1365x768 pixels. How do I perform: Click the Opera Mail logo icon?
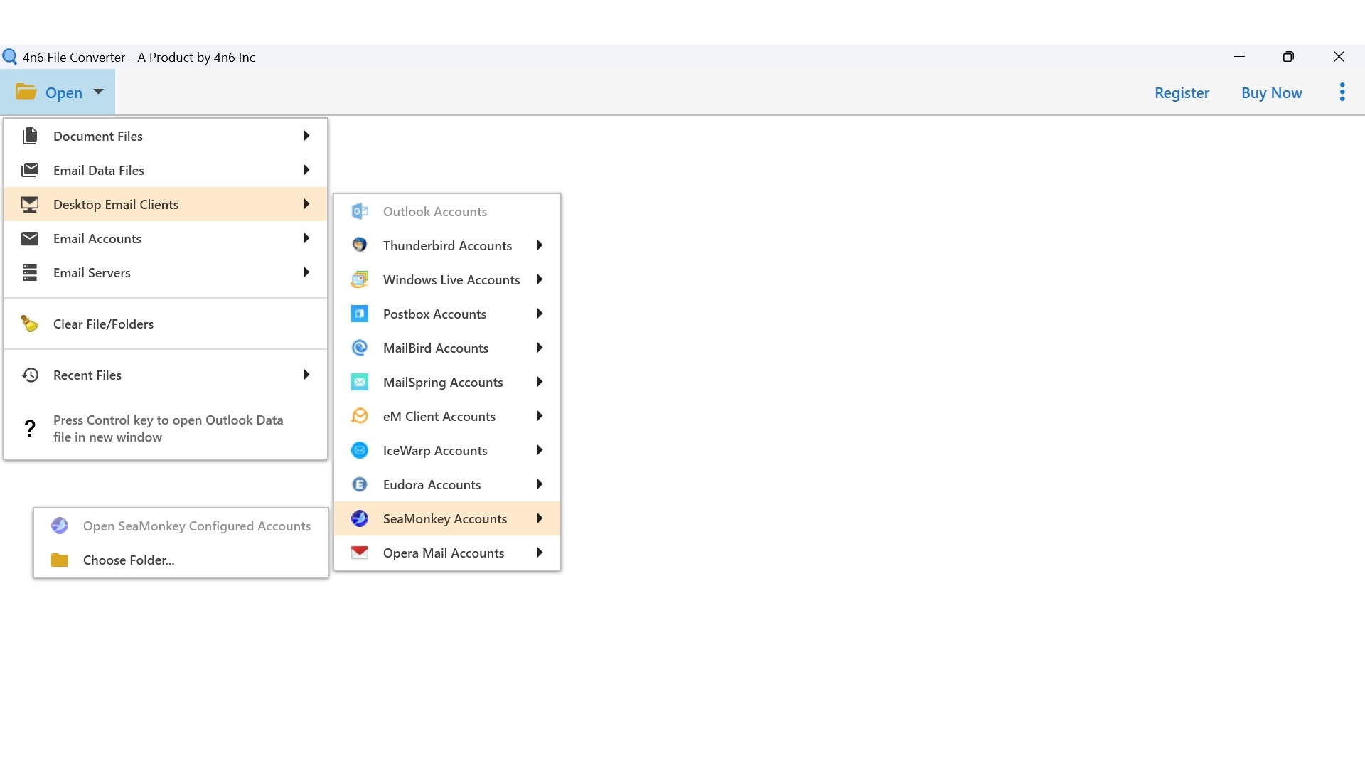pyautogui.click(x=360, y=553)
